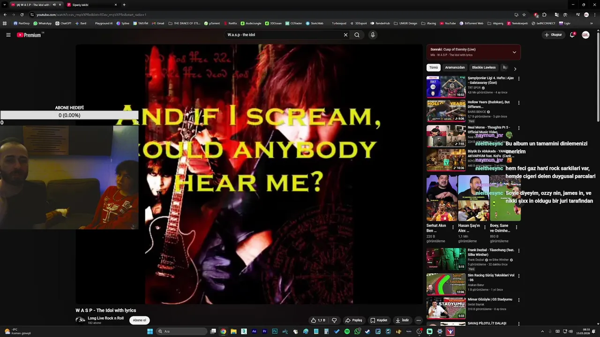The width and height of the screenshot is (600, 337).
Task: Open options for Hollow Years (Budokan) video
Action: pos(518,103)
